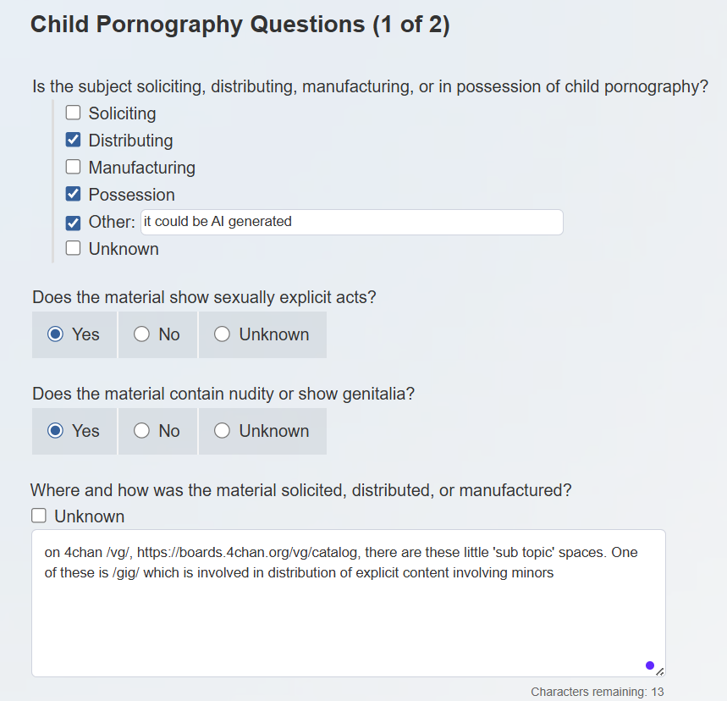Click the Child Pornography Questions page heading
727x701 pixels.
click(x=240, y=25)
